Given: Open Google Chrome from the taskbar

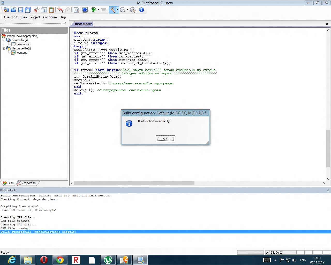Looking at the screenshot, I should [x=60, y=260].
